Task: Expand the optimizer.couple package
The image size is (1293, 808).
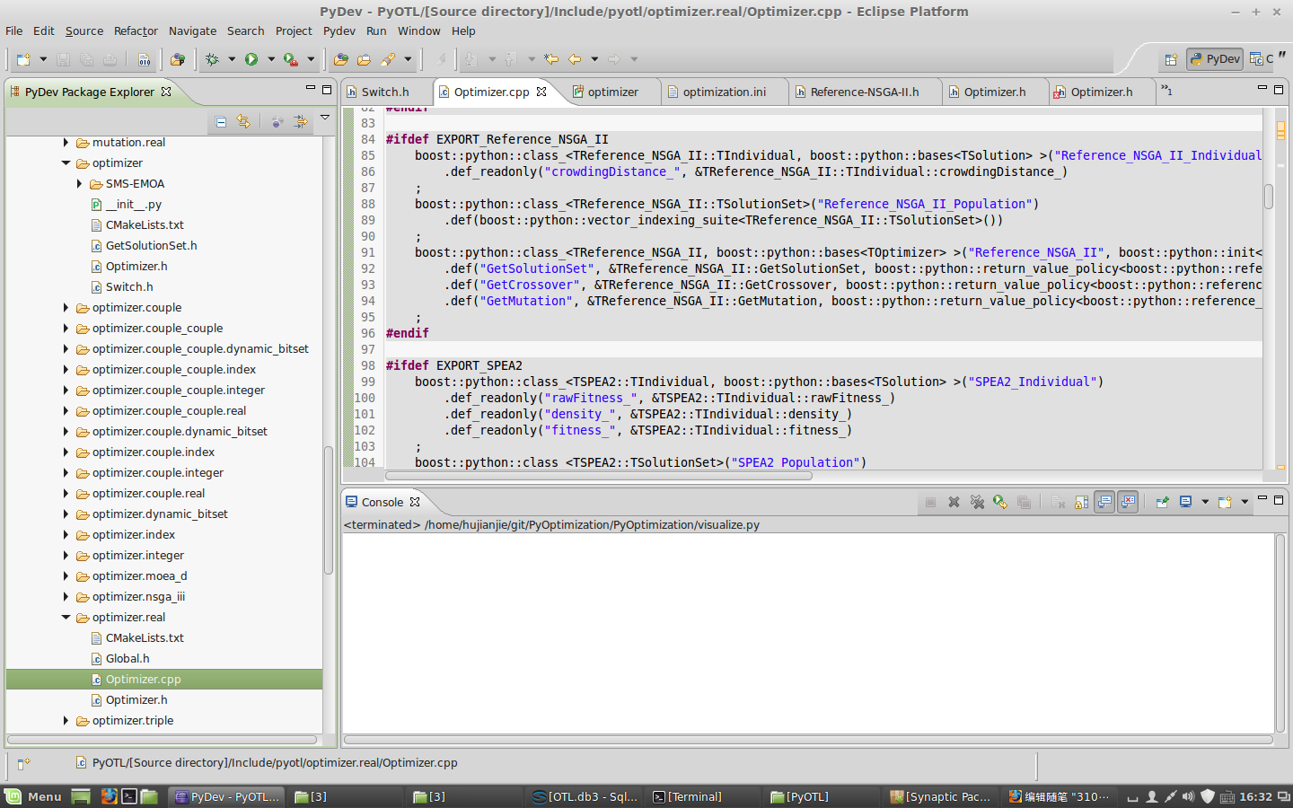Action: point(66,308)
